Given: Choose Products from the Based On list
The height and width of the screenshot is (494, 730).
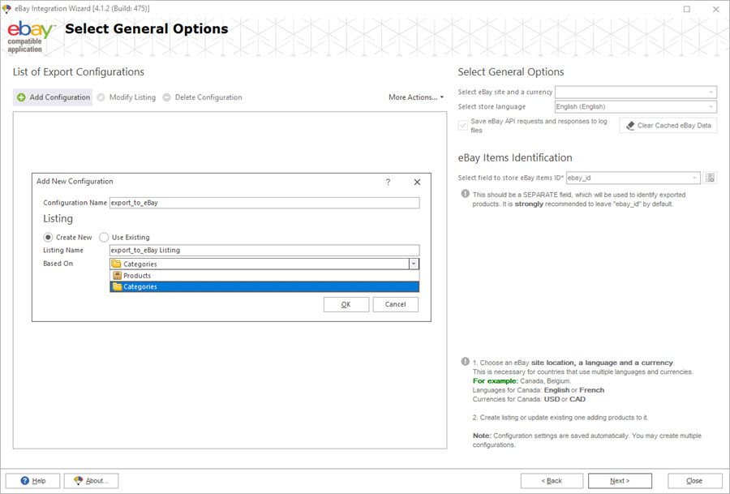Looking at the screenshot, I should [x=264, y=276].
